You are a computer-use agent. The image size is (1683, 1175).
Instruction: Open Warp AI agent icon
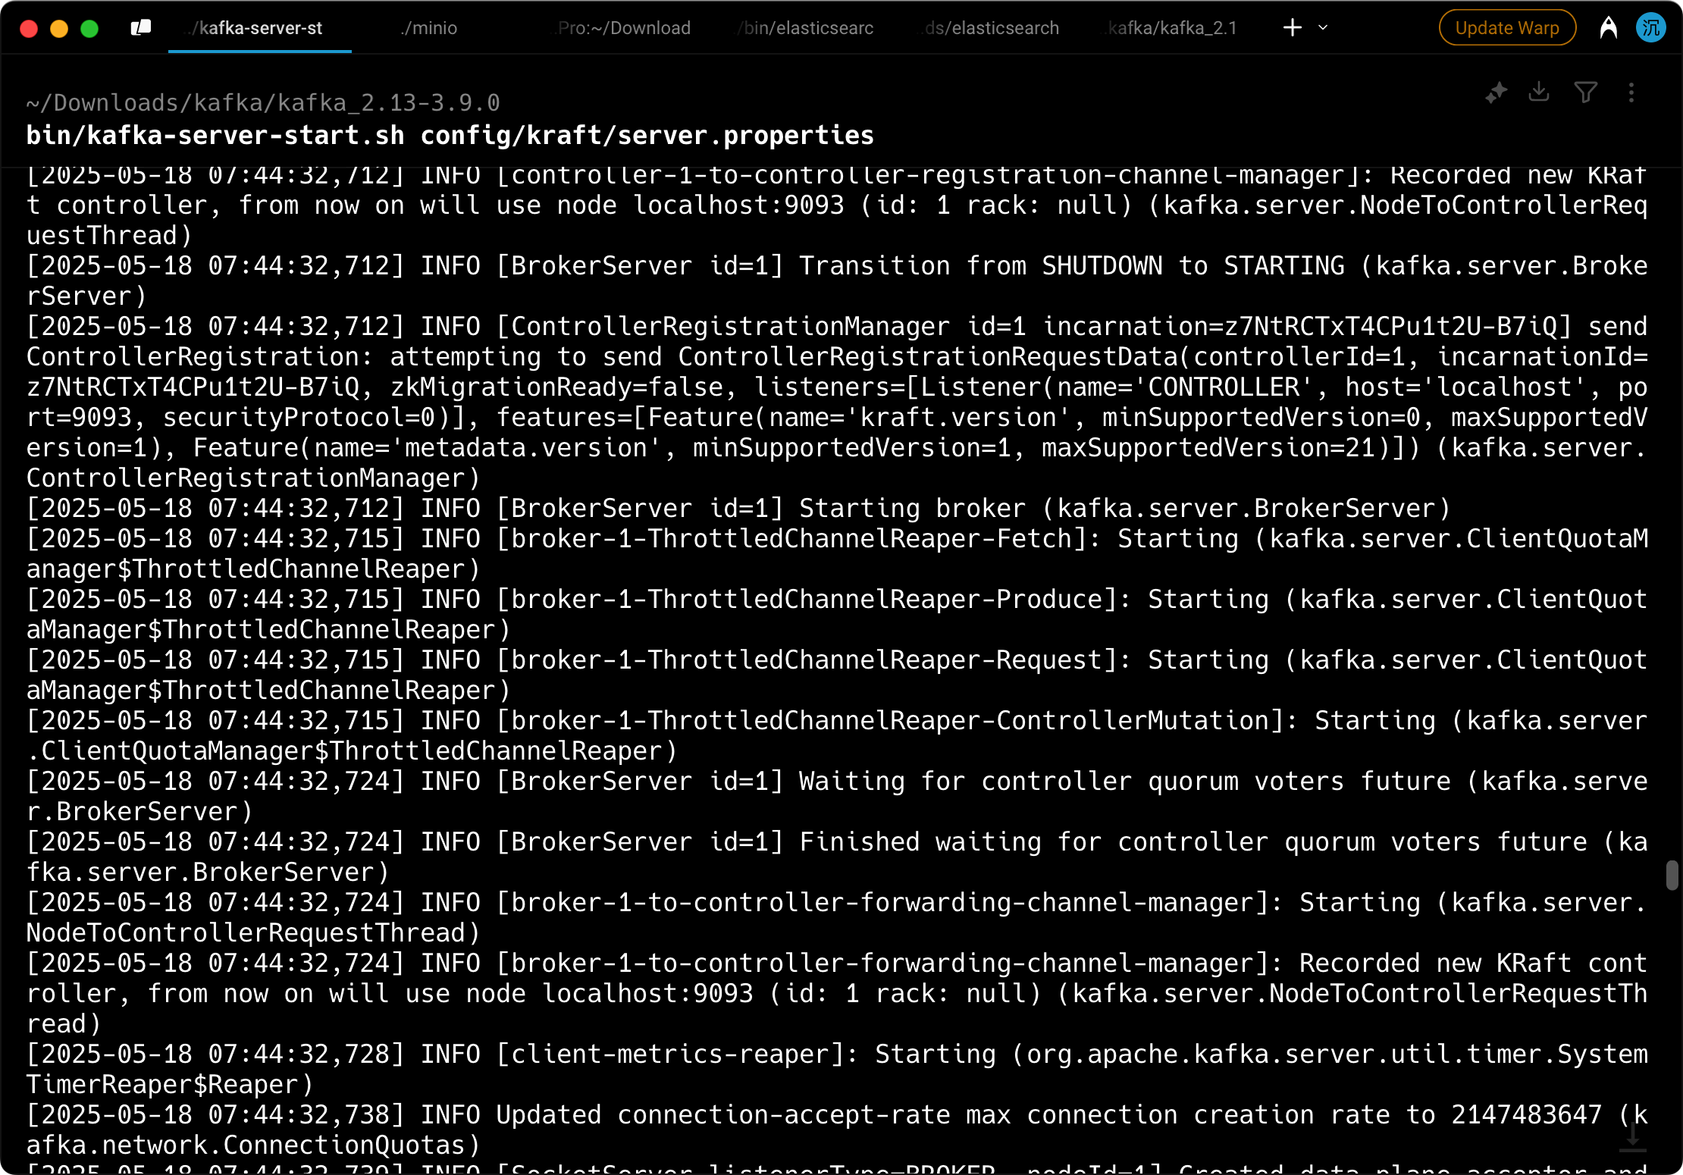(1608, 28)
